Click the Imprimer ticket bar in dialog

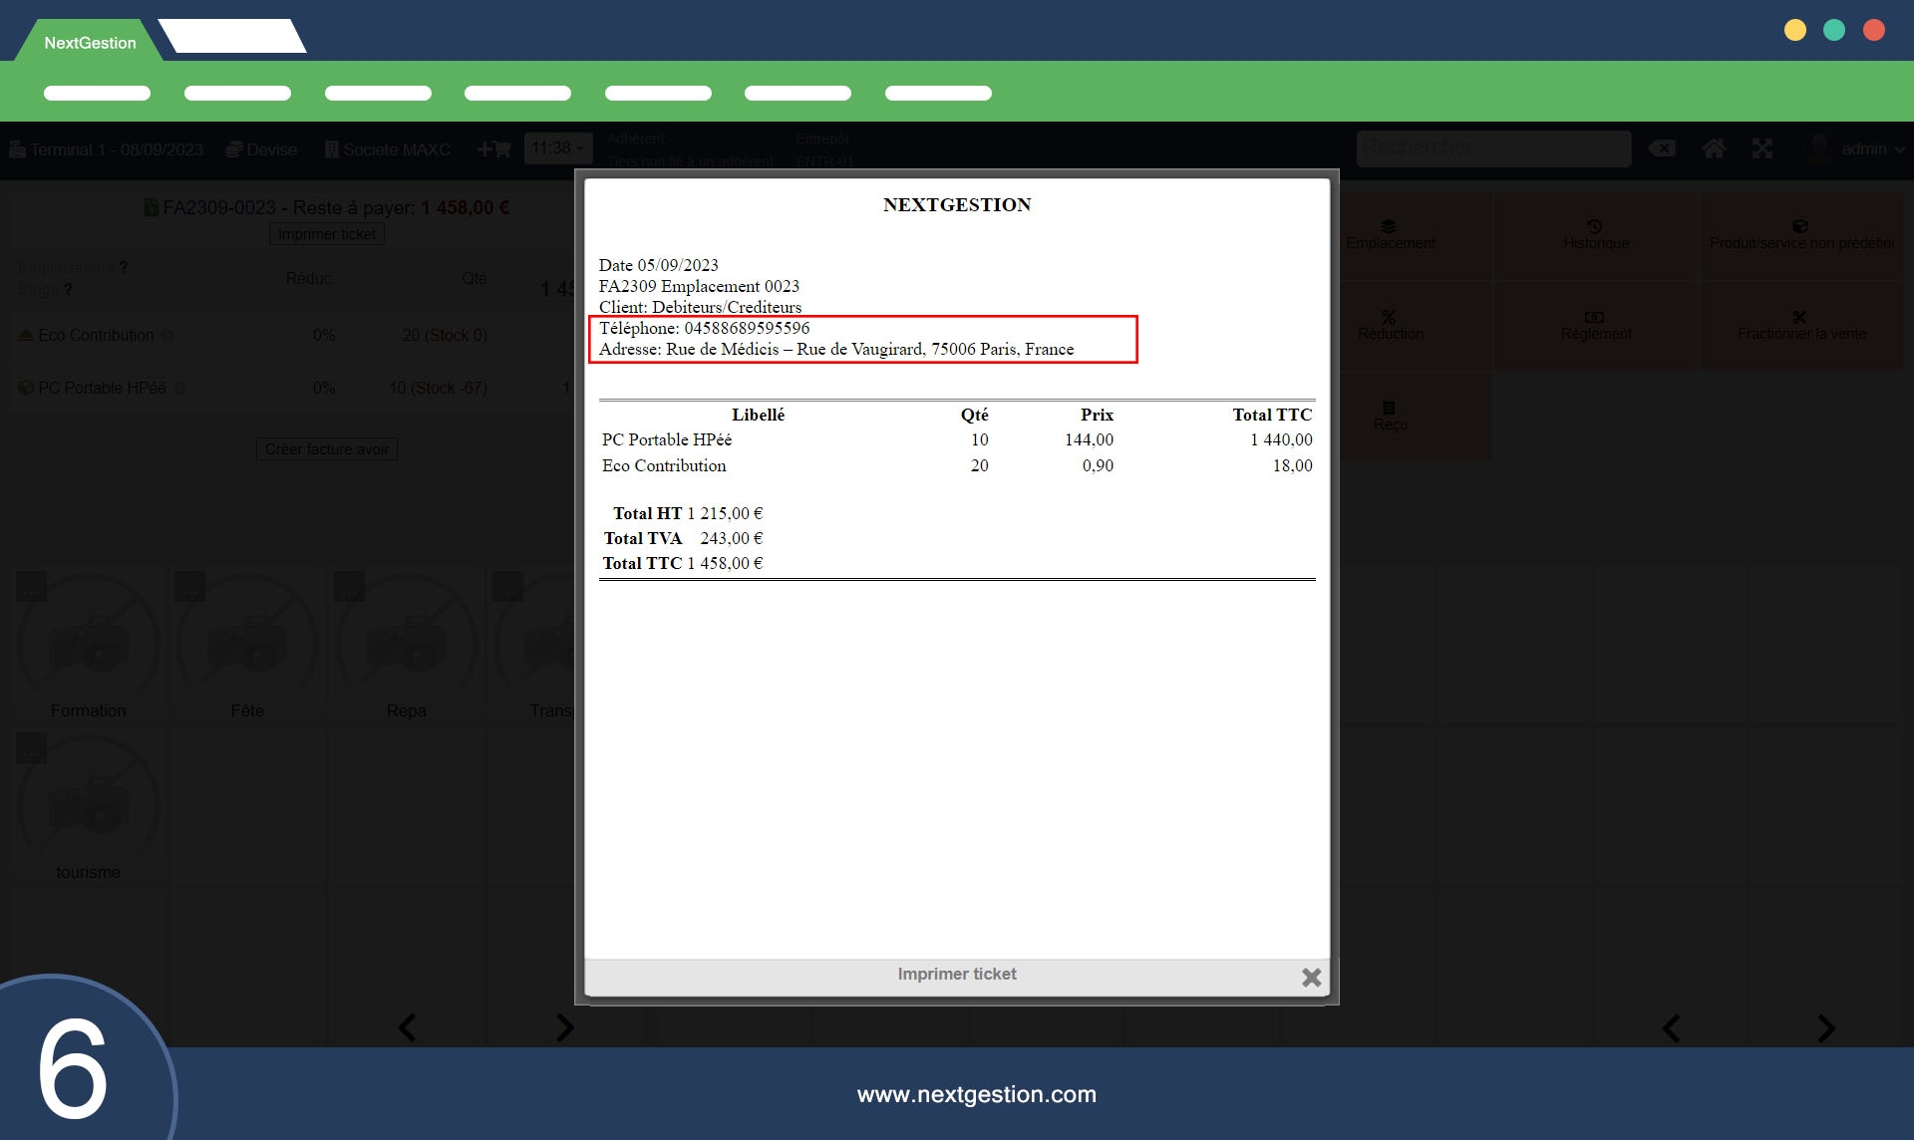point(956,975)
